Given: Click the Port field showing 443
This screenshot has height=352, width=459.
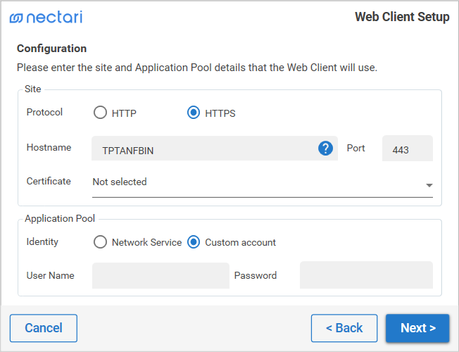Looking at the screenshot, I should (408, 149).
